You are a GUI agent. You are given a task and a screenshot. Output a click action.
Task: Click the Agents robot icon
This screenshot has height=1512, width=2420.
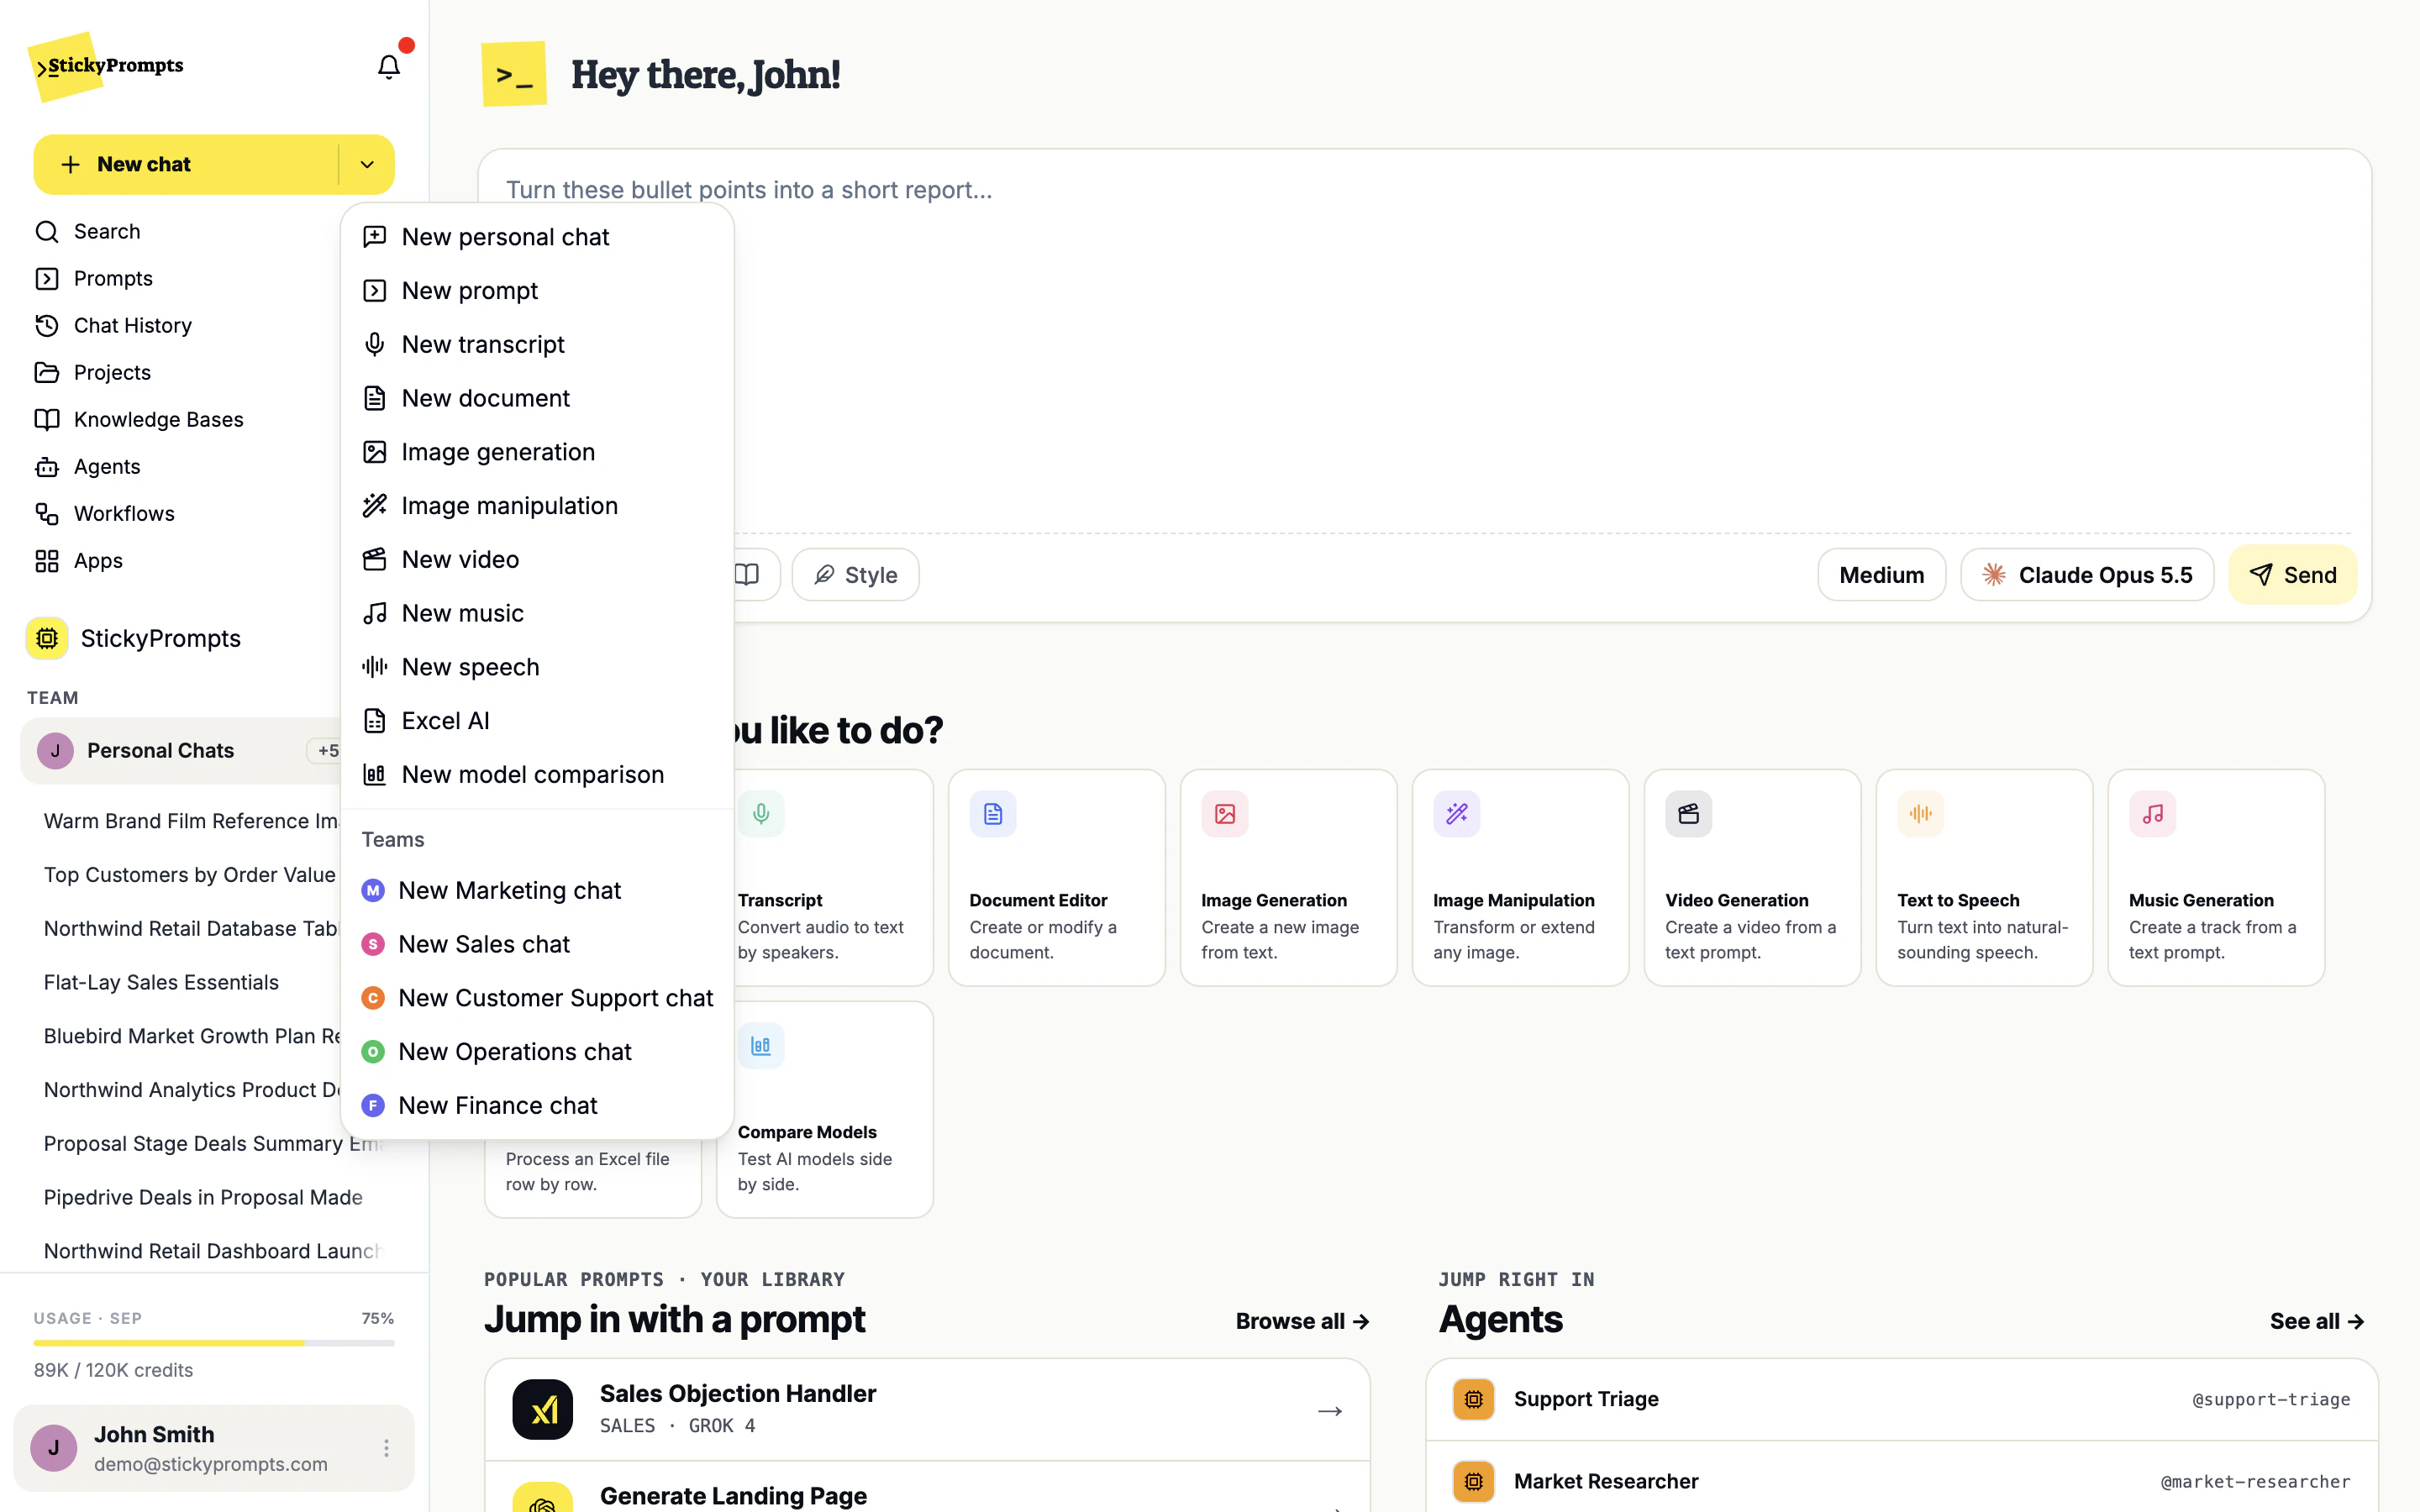click(47, 467)
